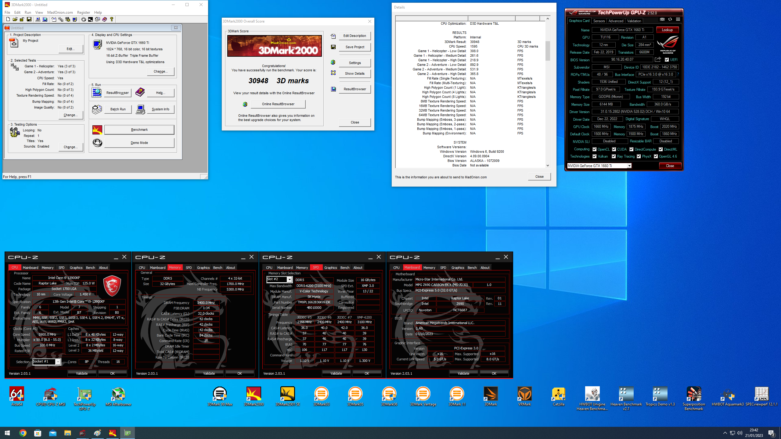Image resolution: width=781 pixels, height=439 pixels.
Task: Open 3DMark Vantage desktop shortcut
Action: click(x=423, y=396)
